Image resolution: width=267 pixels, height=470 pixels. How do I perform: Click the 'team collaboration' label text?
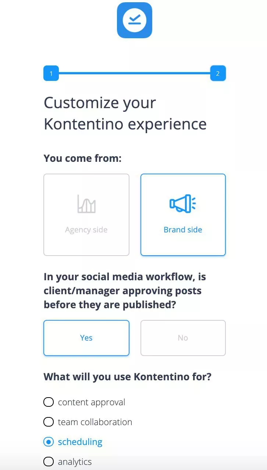click(95, 422)
